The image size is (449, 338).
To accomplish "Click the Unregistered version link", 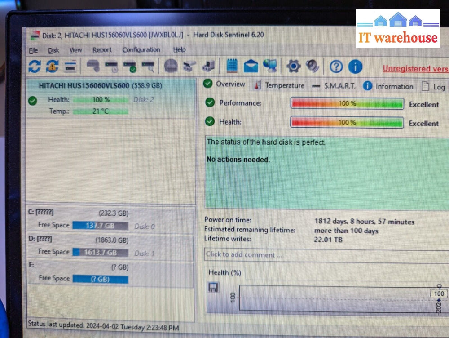I will pos(415,69).
